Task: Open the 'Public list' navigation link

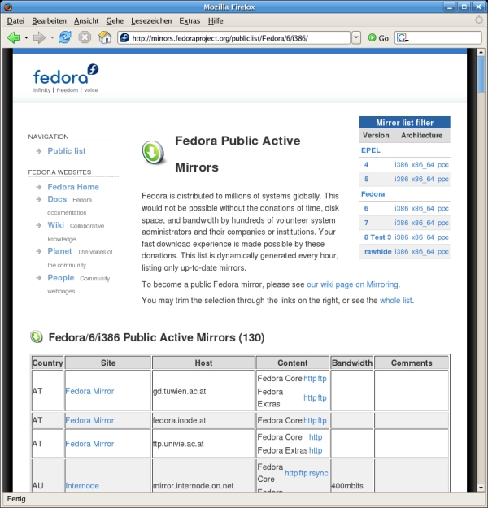Action: [66, 151]
